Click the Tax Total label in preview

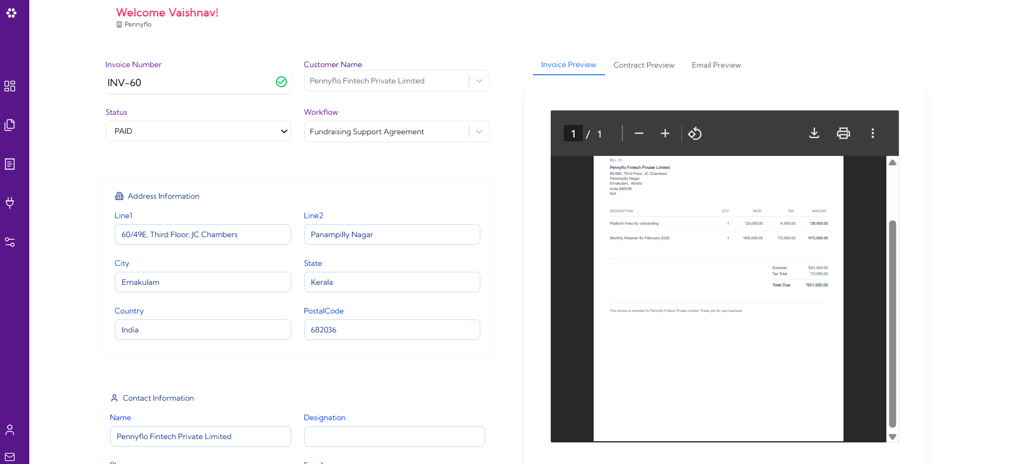click(x=780, y=274)
